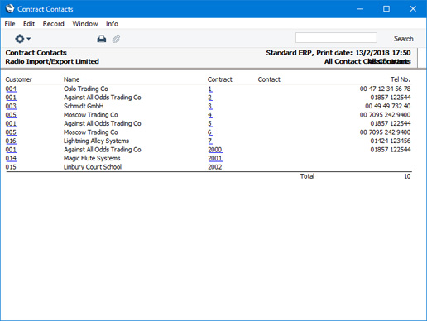Minimize the Contract Contacts window

pyautogui.click(x=360, y=9)
